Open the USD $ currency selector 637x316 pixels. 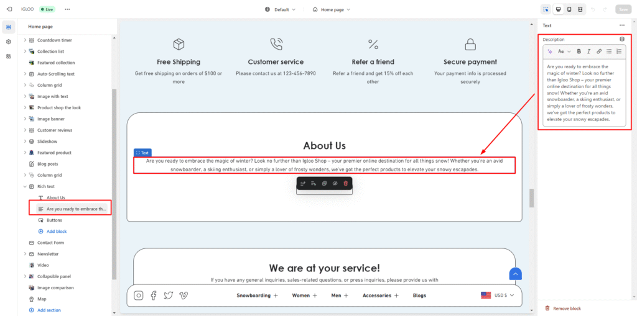coord(498,296)
